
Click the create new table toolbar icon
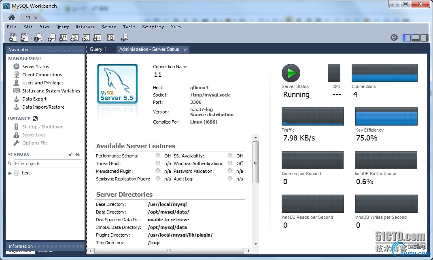click(63, 38)
